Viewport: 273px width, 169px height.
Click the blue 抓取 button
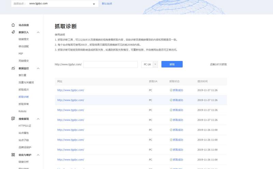click(172, 64)
